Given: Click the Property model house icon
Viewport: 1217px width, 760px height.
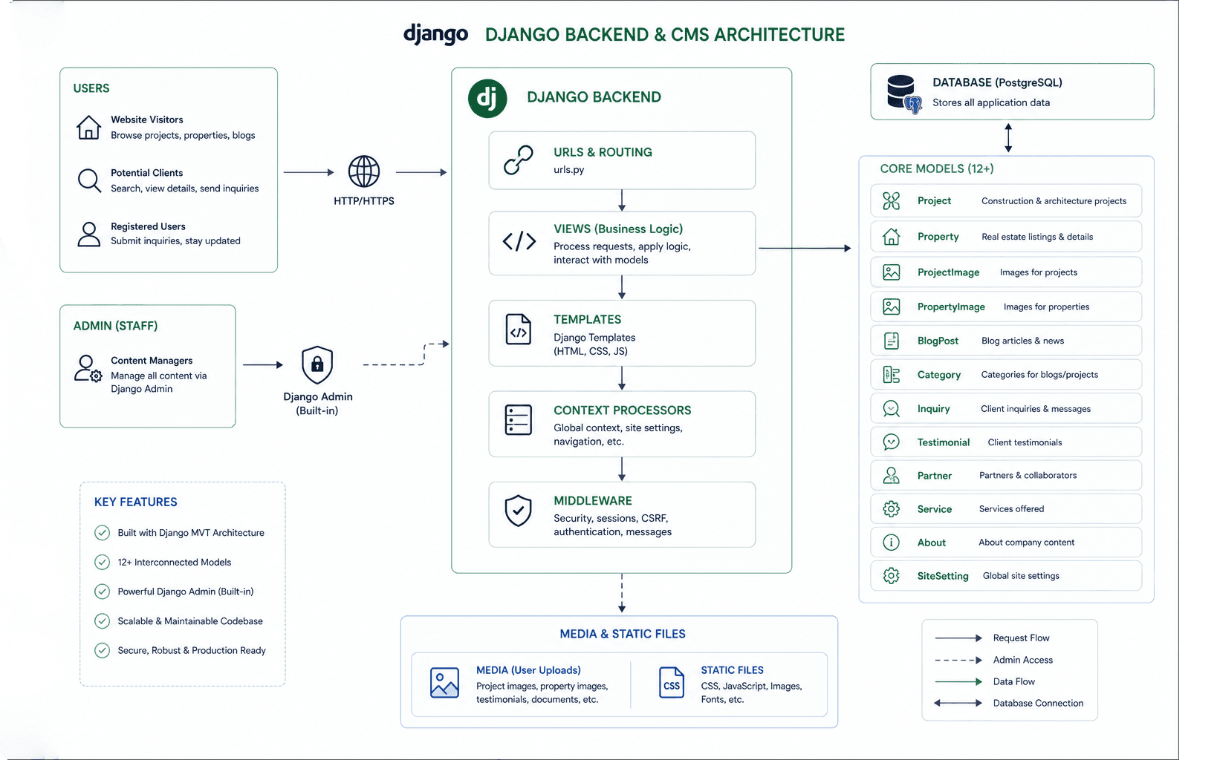Looking at the screenshot, I should click(892, 237).
